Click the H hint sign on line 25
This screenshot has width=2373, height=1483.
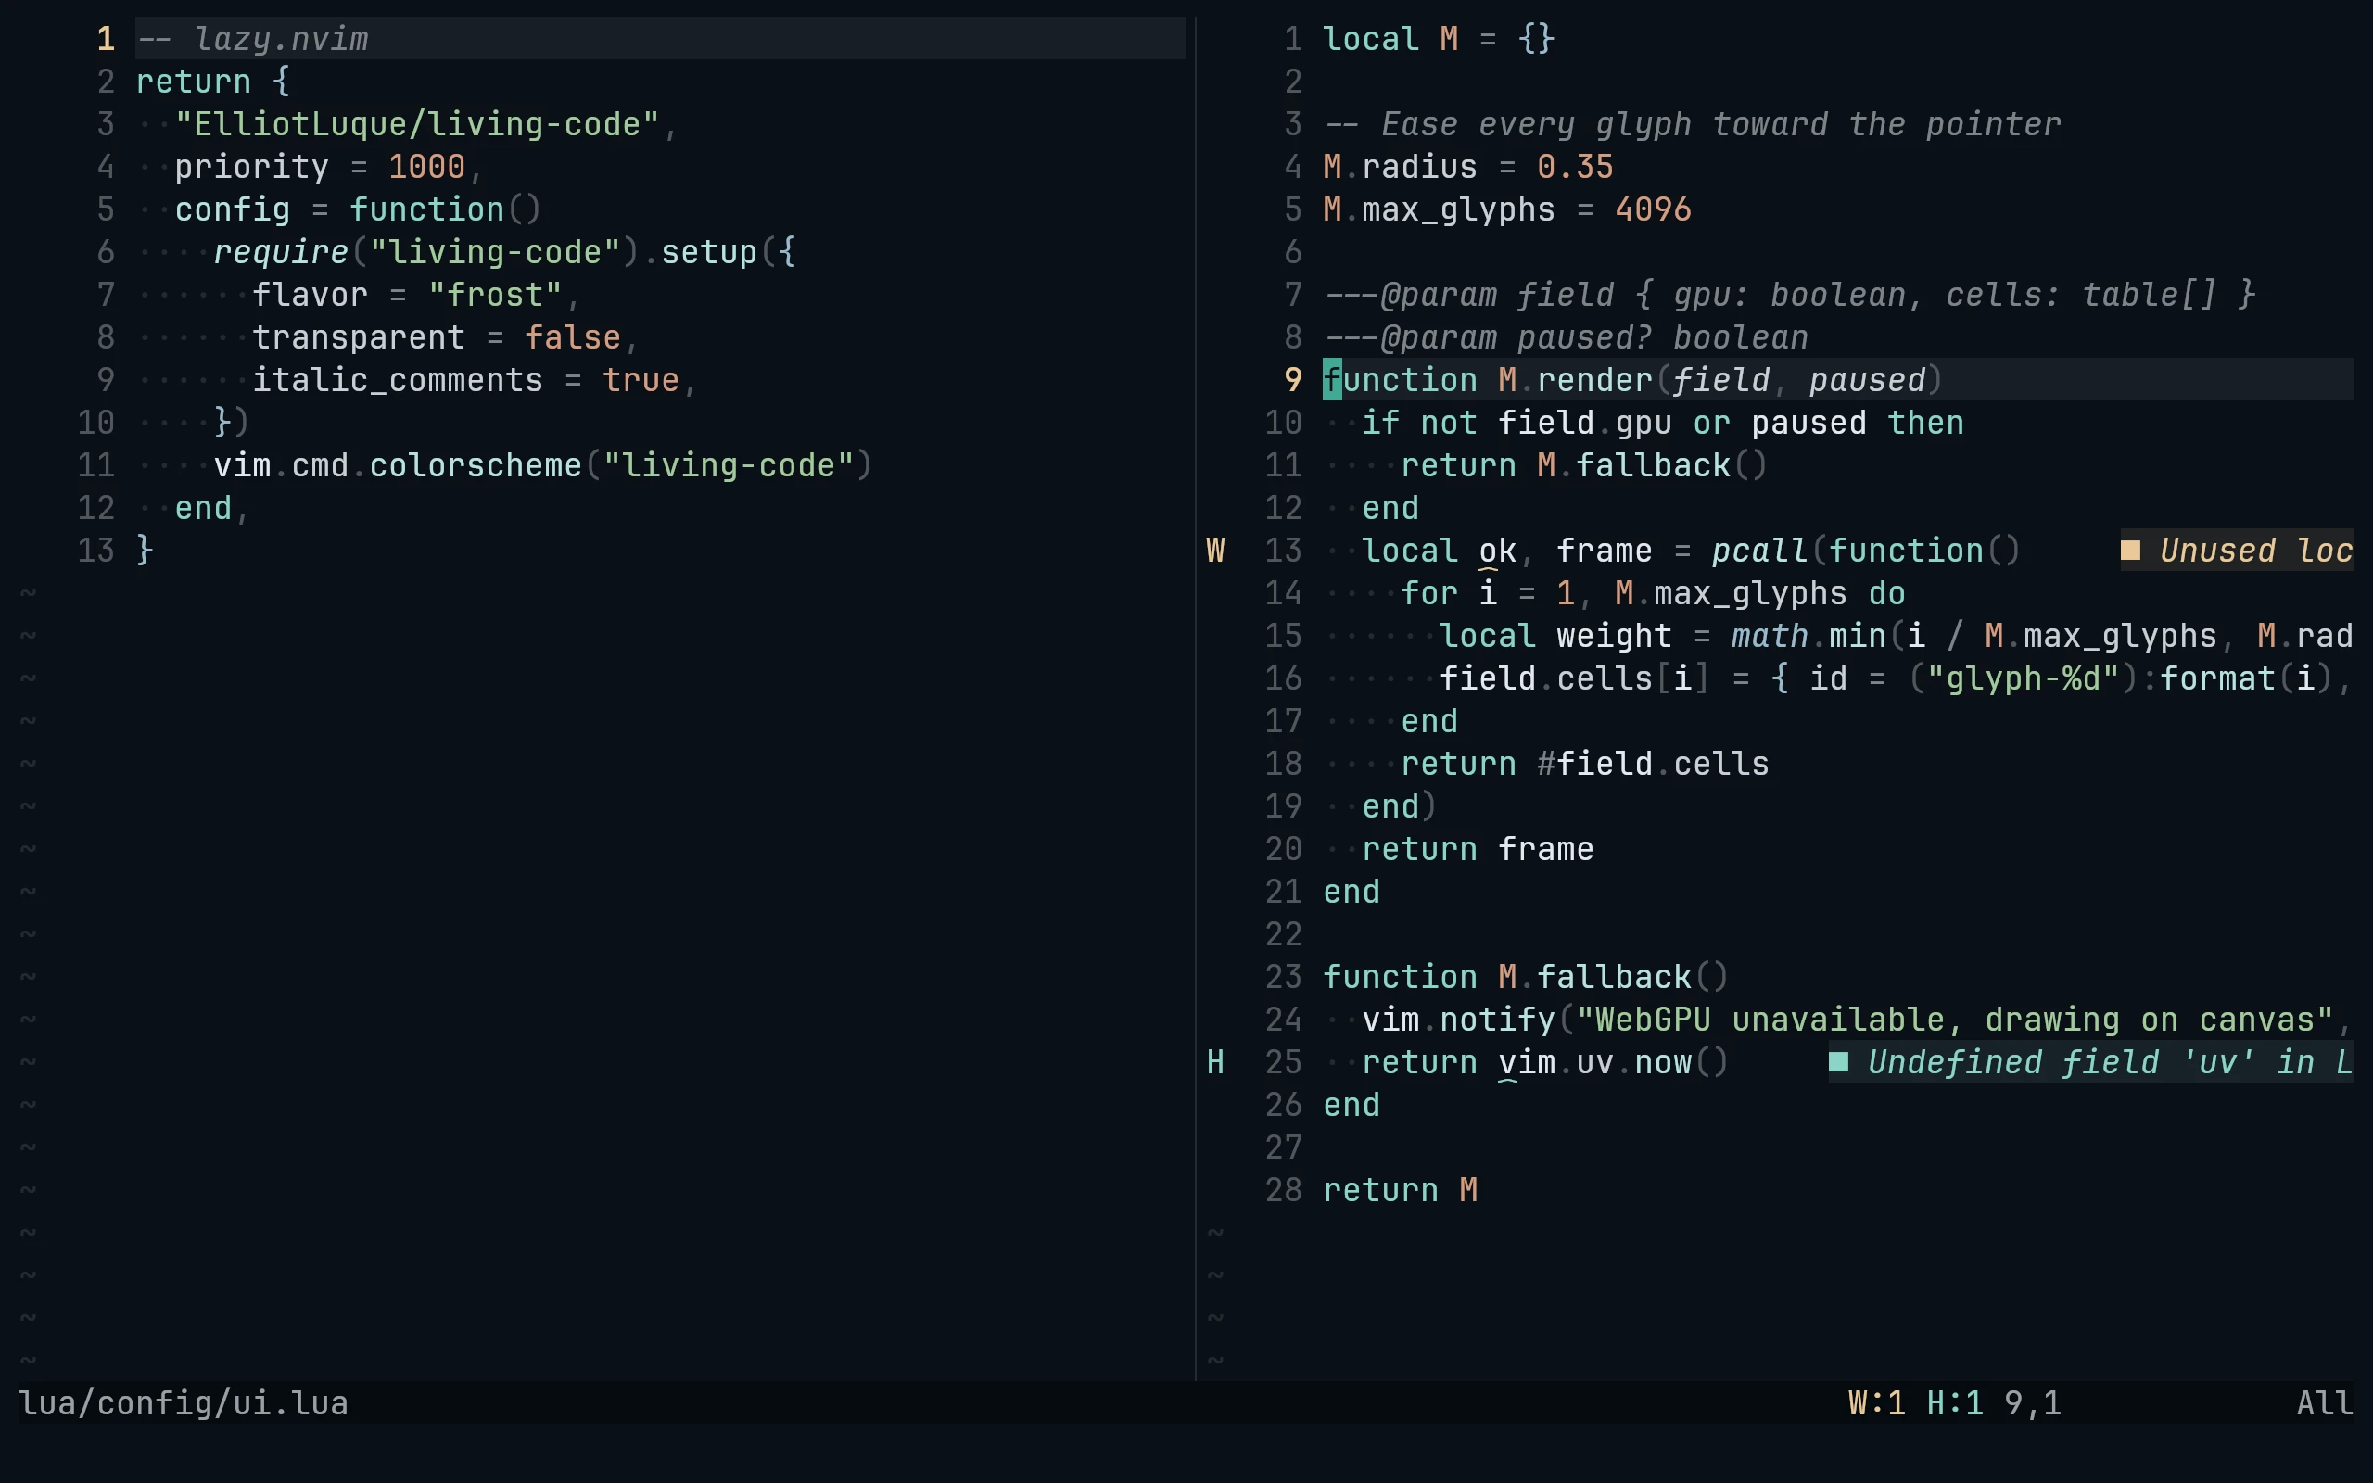[x=1215, y=1062]
